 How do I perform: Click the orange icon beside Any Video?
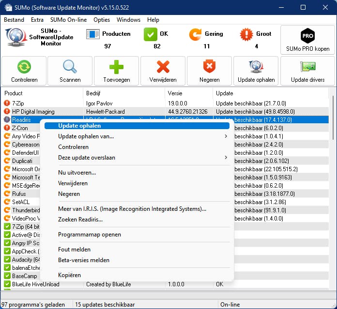[7, 136]
